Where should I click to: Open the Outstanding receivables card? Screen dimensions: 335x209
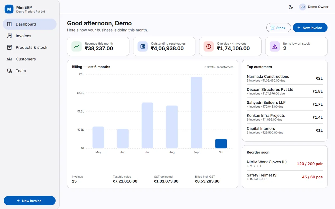pos(164,47)
